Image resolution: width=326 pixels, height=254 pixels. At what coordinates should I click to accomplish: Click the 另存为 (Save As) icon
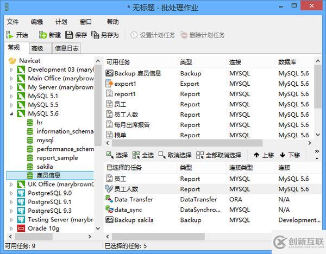click(95, 35)
